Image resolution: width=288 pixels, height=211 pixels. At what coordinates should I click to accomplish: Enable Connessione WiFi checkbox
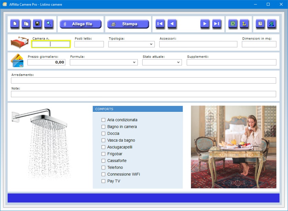103,174
